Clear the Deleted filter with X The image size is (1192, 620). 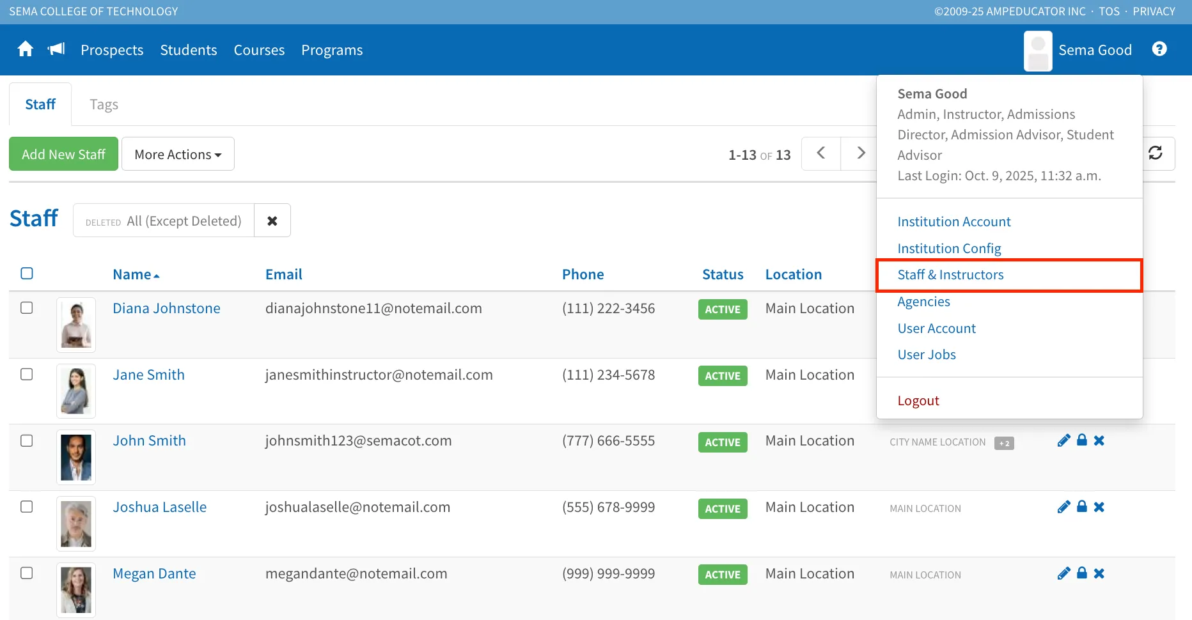pyautogui.click(x=272, y=221)
